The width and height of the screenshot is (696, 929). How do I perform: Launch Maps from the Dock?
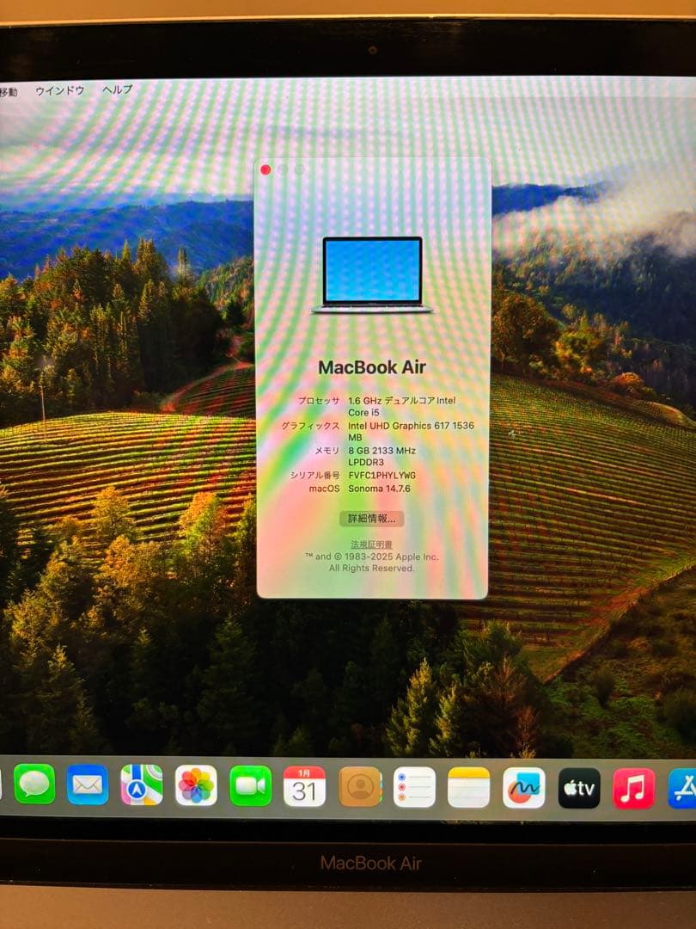[x=138, y=787]
